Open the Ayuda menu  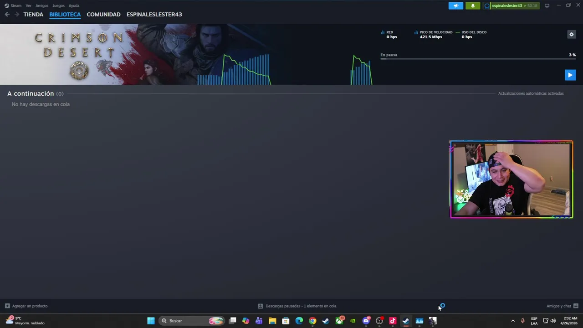(74, 5)
